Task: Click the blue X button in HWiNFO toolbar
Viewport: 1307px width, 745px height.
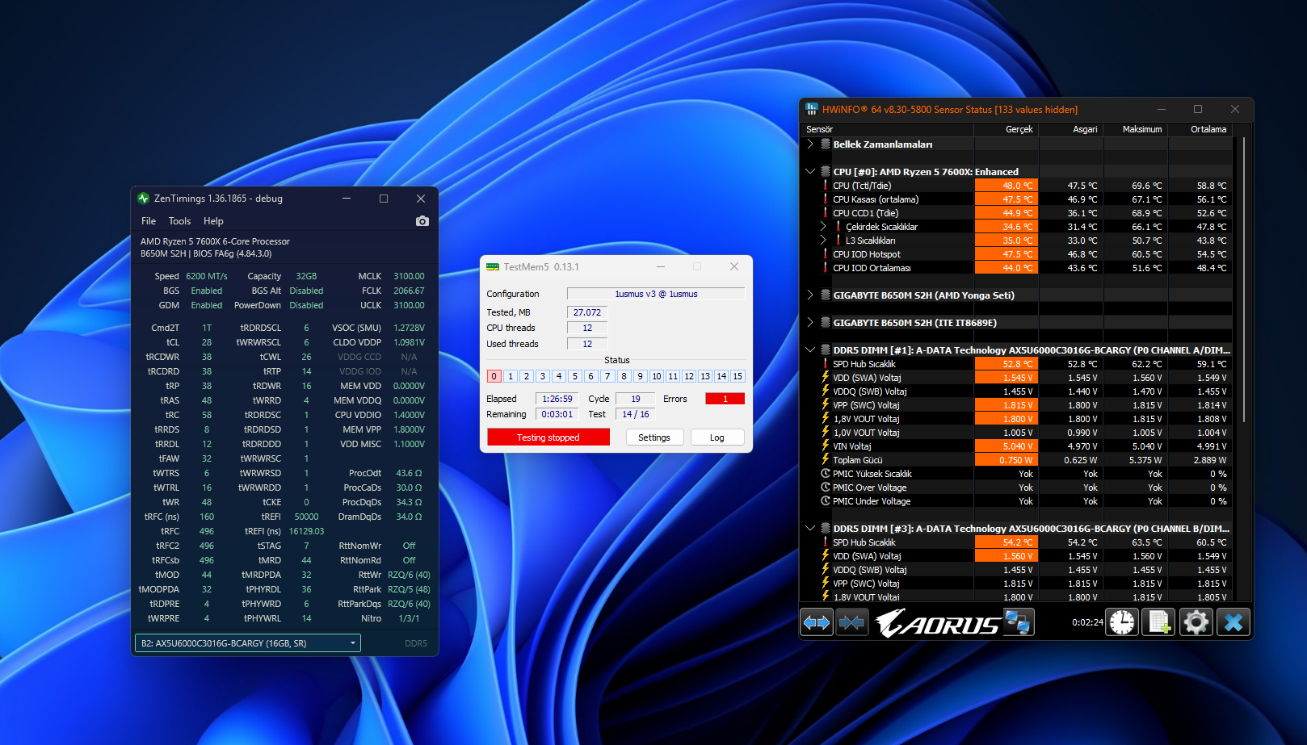Action: (x=1233, y=622)
